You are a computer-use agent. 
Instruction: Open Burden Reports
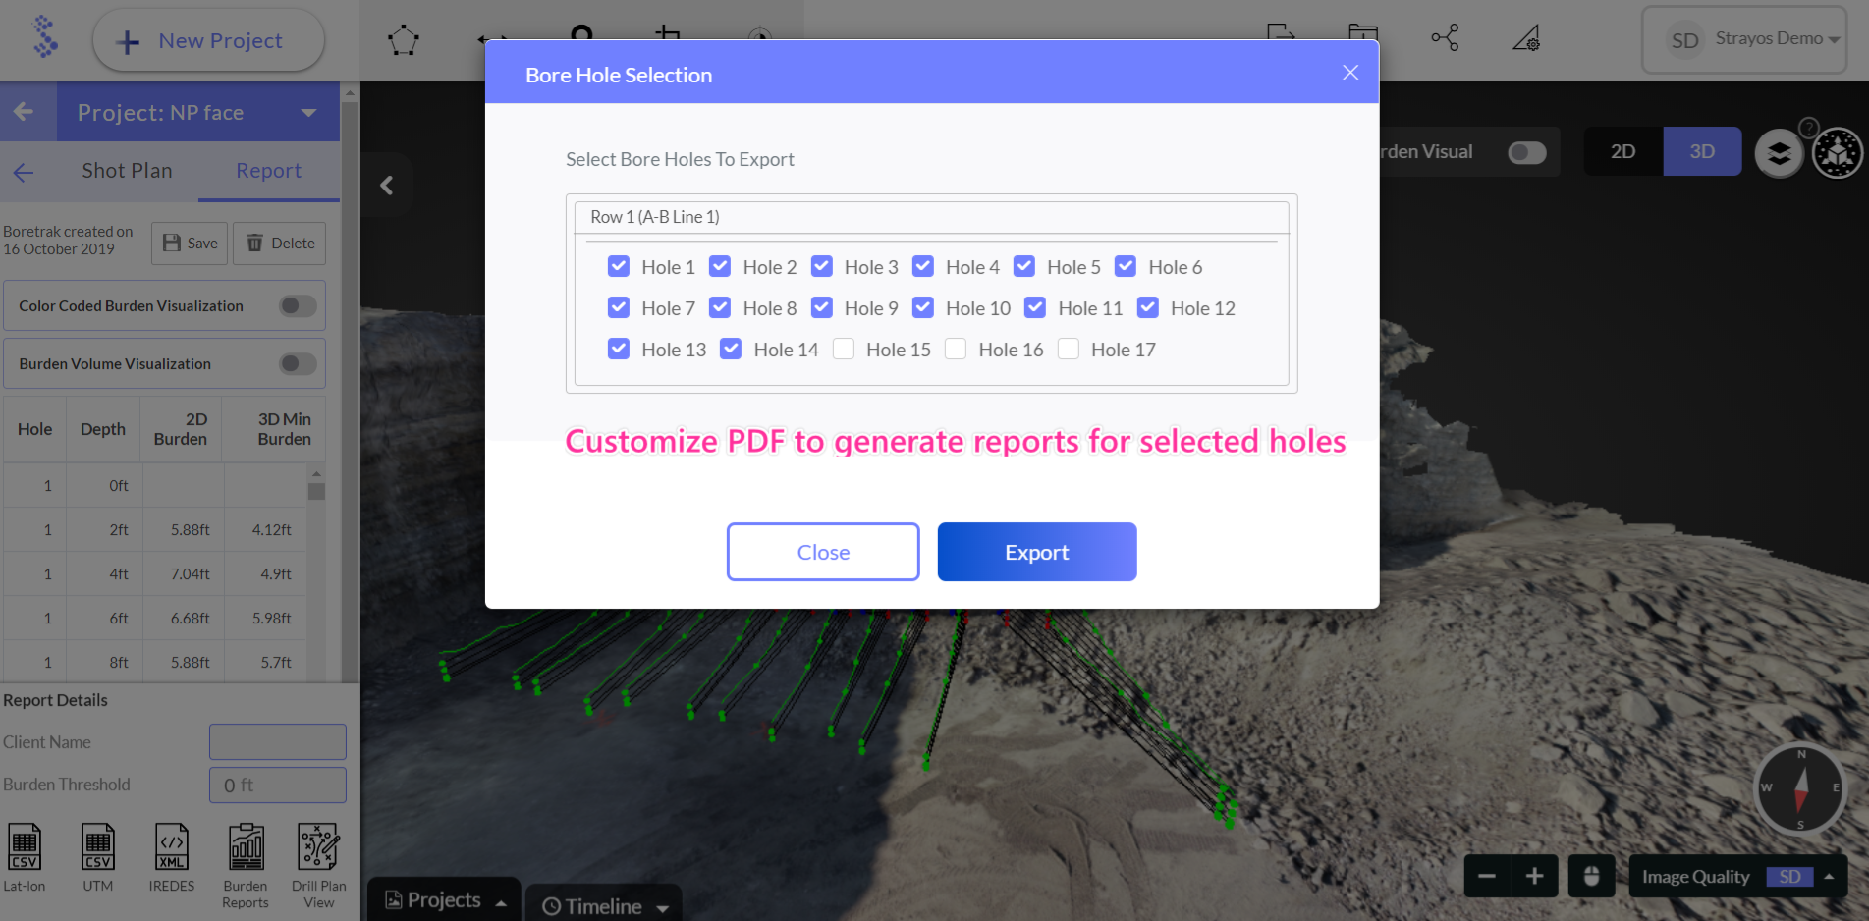point(246,866)
